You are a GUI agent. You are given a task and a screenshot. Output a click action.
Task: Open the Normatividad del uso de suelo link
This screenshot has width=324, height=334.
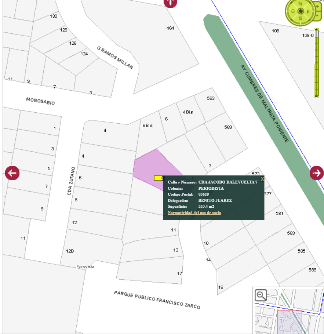tap(194, 213)
